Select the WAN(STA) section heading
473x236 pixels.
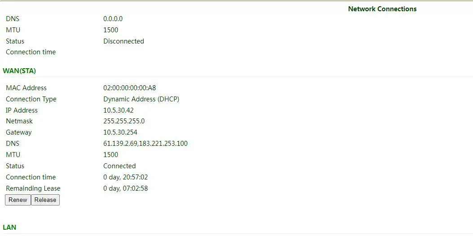[19, 71]
